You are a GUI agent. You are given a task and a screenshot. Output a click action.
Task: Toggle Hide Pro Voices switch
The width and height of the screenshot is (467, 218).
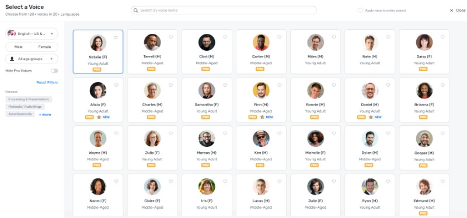point(54,71)
